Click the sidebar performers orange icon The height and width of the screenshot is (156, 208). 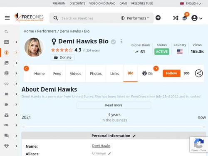click(7, 52)
